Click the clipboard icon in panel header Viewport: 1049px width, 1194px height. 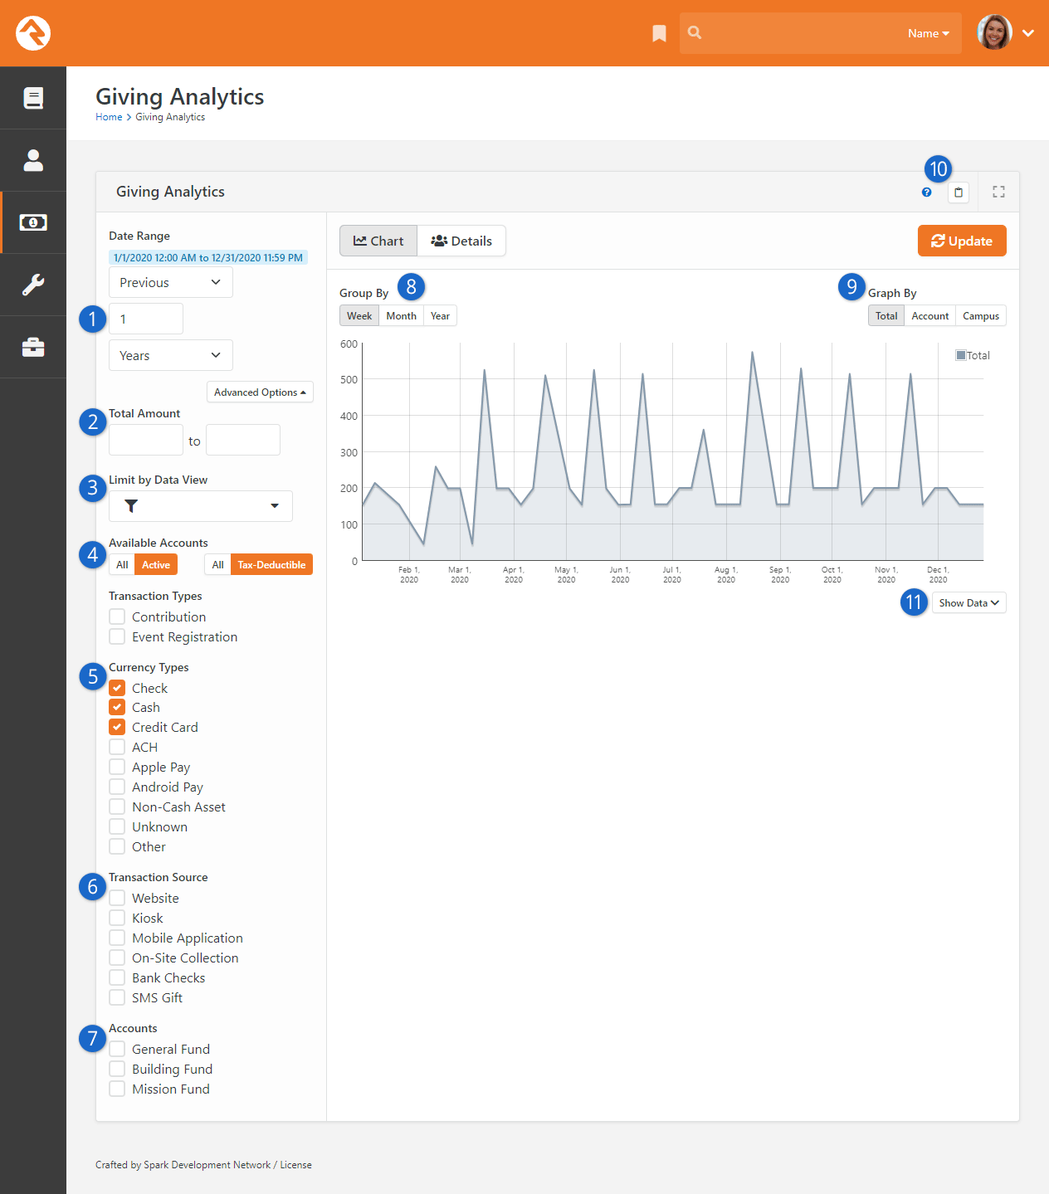click(959, 193)
